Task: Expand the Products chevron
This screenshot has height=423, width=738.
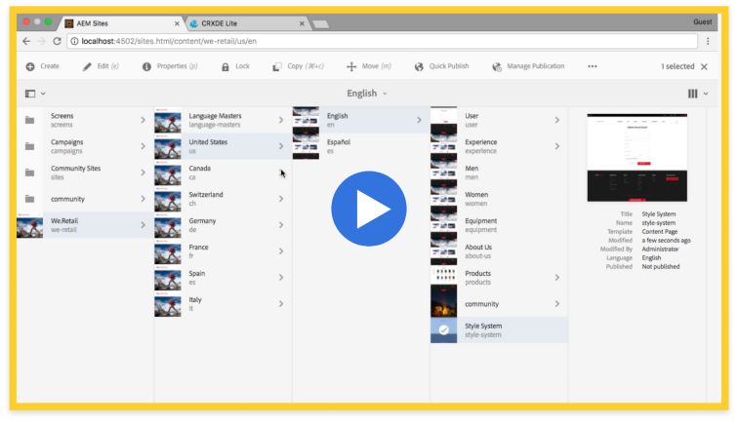Action: coord(557,278)
